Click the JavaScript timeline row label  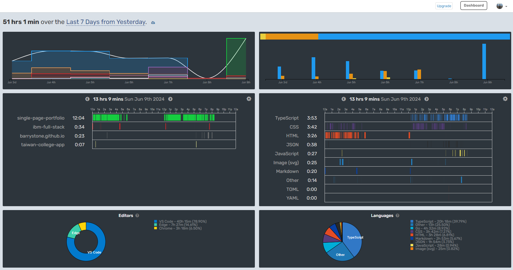tap(287, 154)
